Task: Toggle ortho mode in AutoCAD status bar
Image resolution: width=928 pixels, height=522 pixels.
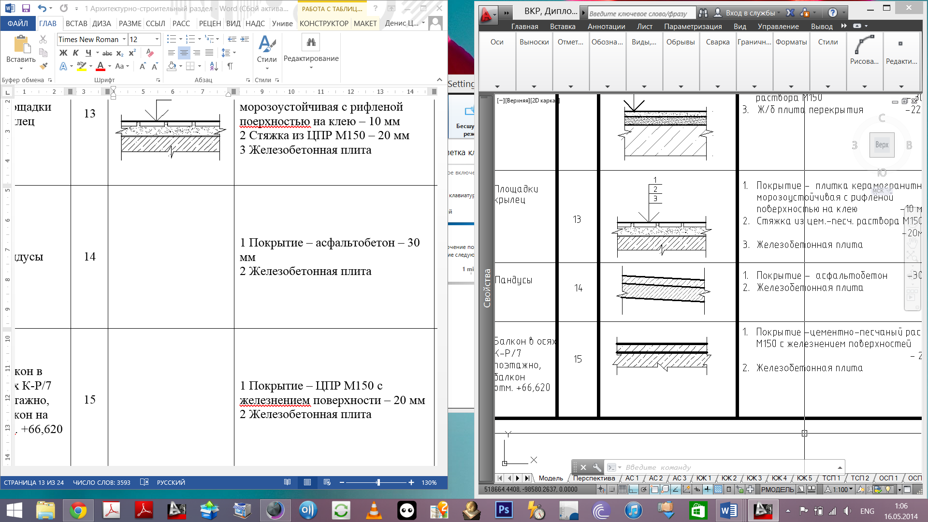Action: (633, 490)
